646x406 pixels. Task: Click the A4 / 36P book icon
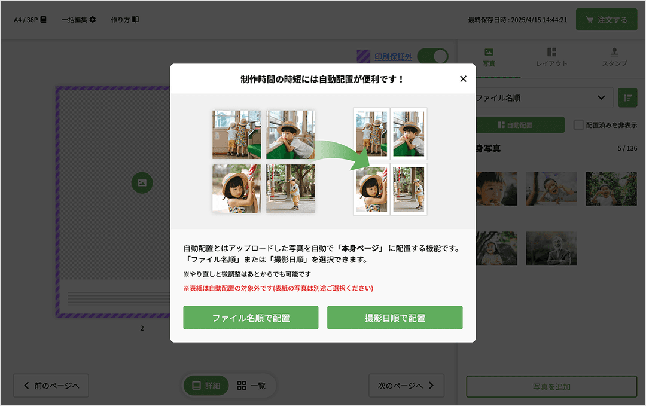pos(44,20)
